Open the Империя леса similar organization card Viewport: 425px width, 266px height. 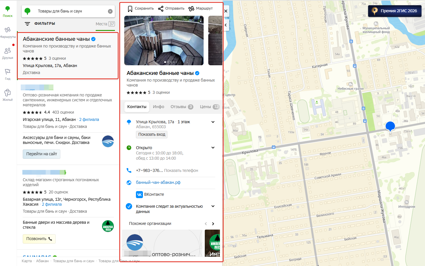(212, 243)
